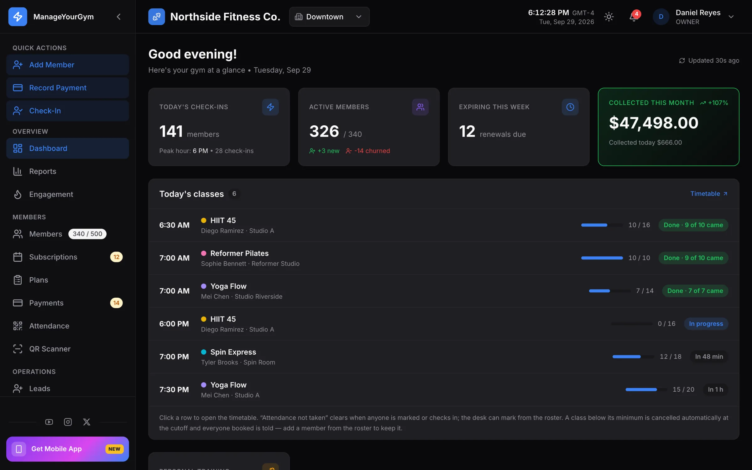Open the Members list
This screenshot has width=752, height=470.
coord(67,234)
